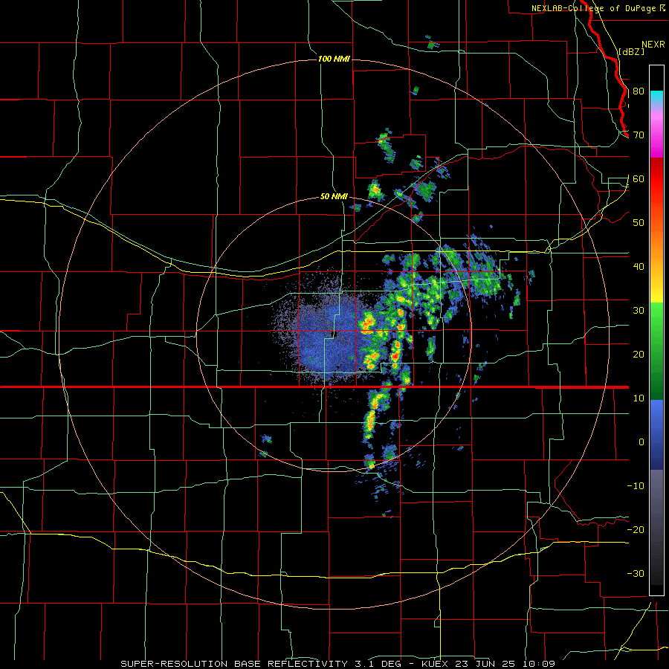Click the NEXR label above the color scale

(653, 45)
